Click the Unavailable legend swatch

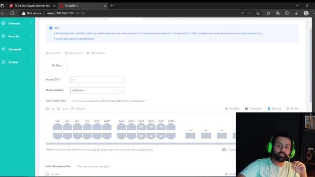point(246,109)
